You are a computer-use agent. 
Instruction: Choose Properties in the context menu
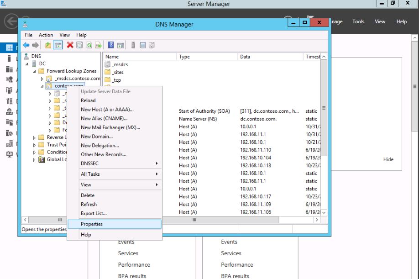(x=115, y=224)
